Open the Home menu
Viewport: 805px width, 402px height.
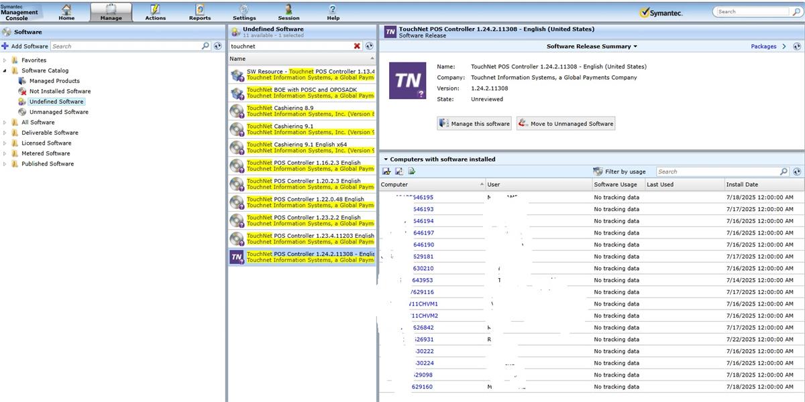(66, 11)
